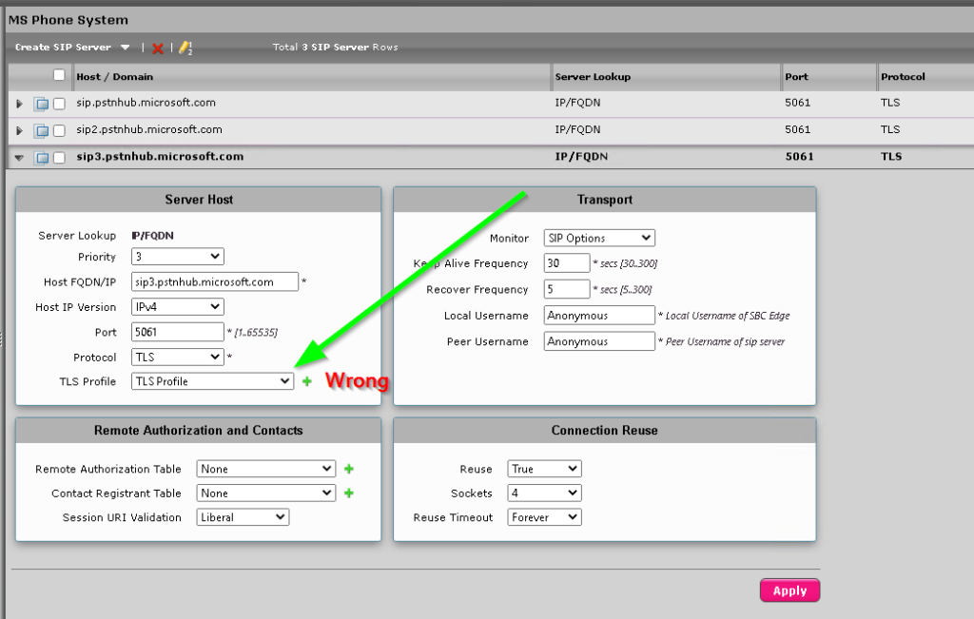Open the Remote Authorization Table dropdown
The height and width of the screenshot is (619, 974).
click(x=266, y=469)
